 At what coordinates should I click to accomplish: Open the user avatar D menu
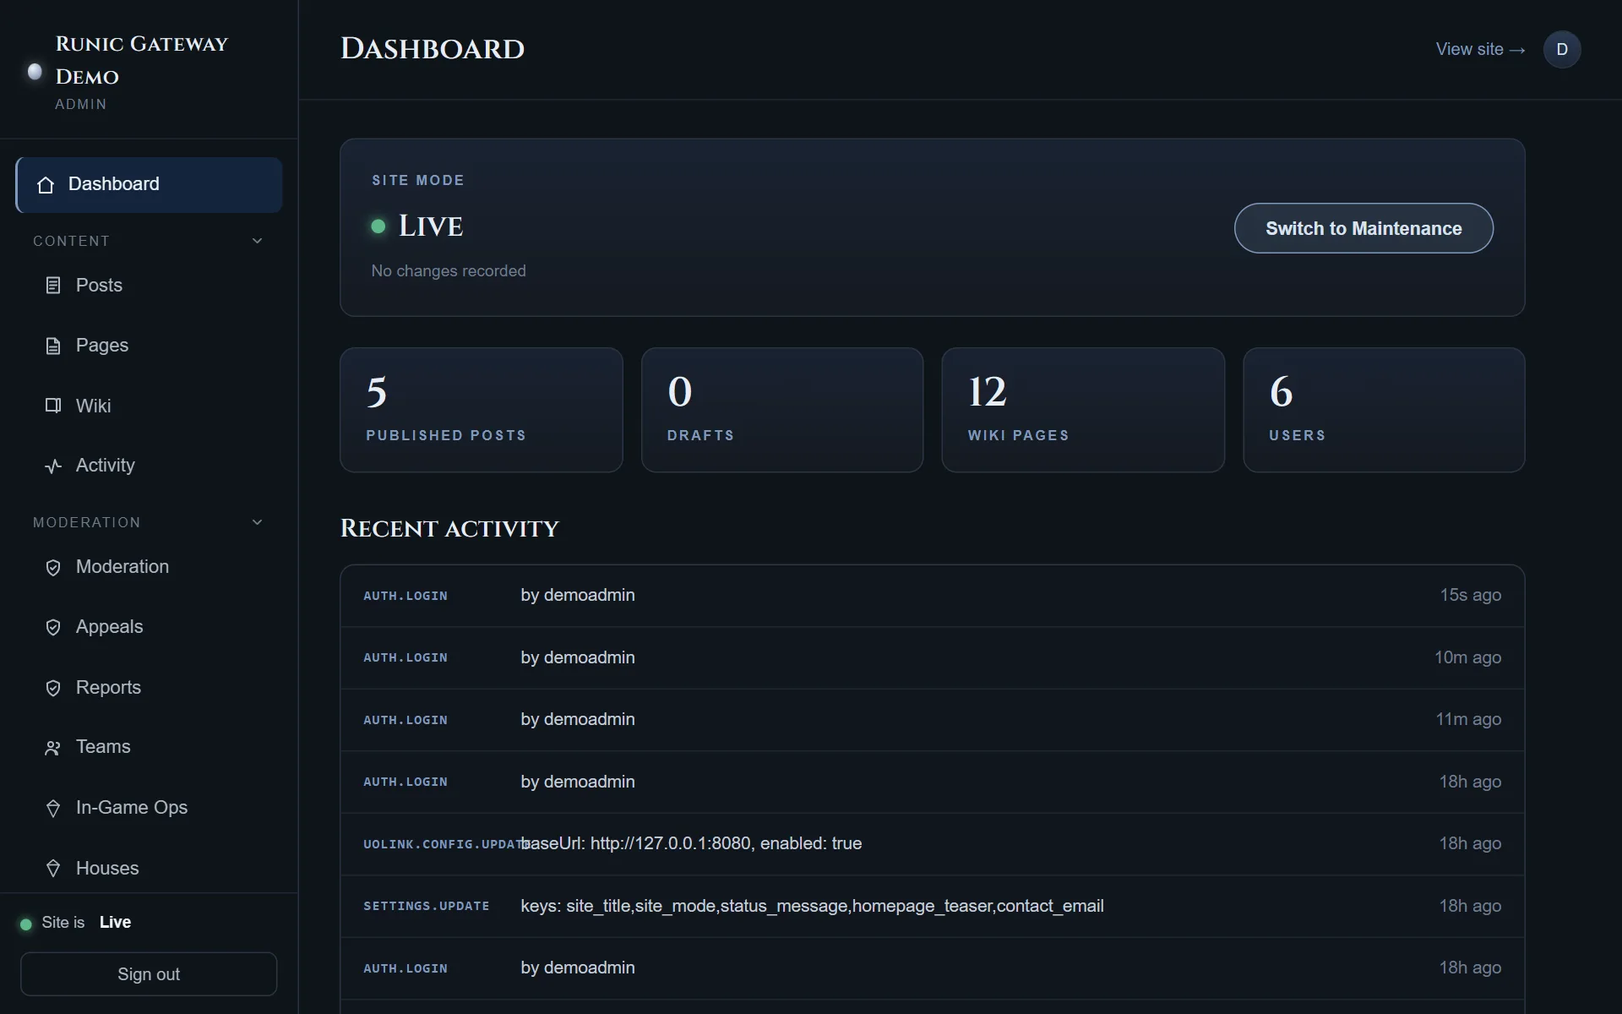(x=1562, y=49)
